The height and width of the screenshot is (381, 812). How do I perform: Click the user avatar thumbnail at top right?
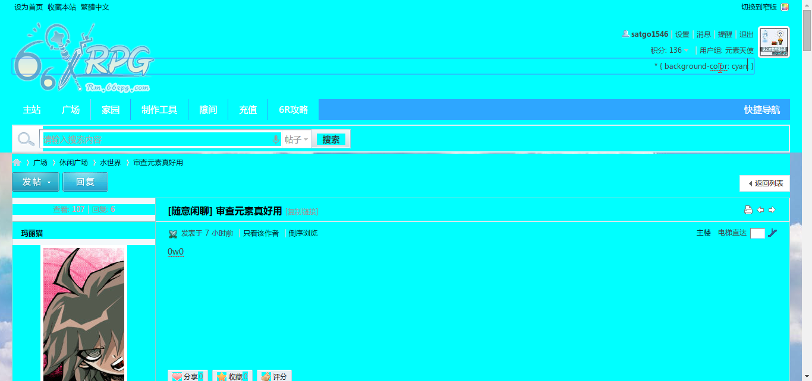pos(775,42)
